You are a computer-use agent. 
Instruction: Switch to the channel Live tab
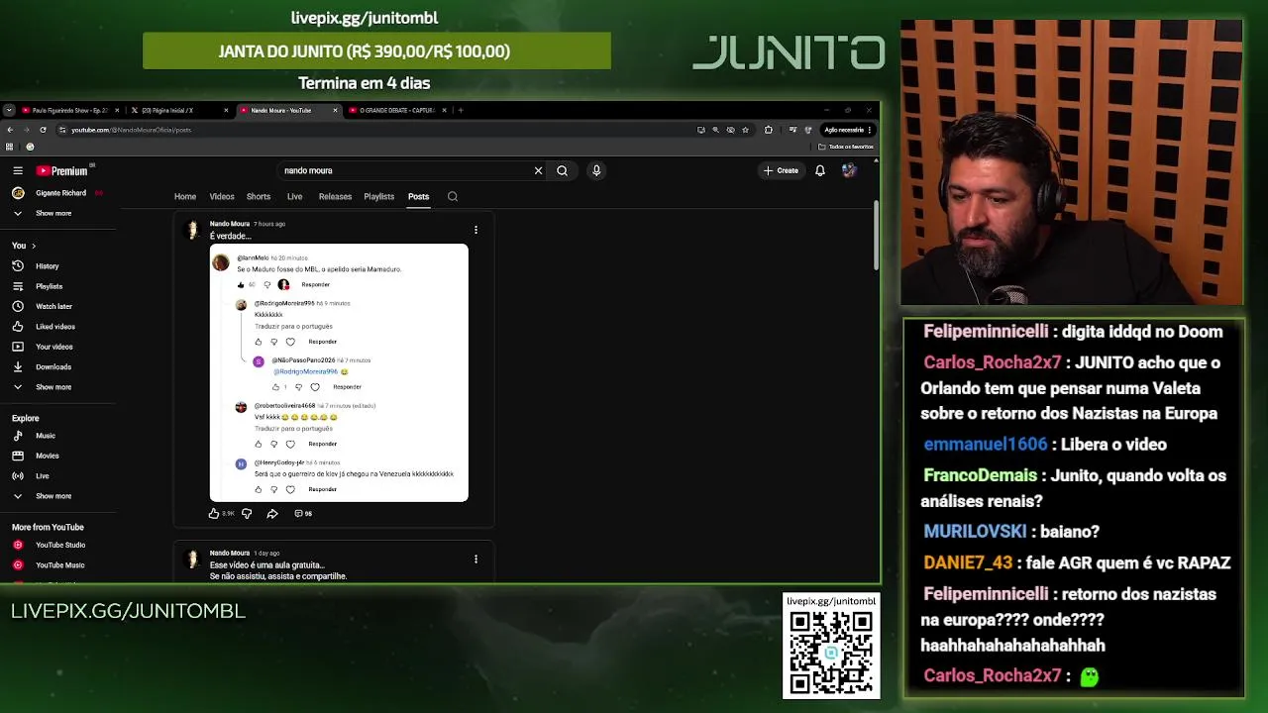tap(294, 196)
